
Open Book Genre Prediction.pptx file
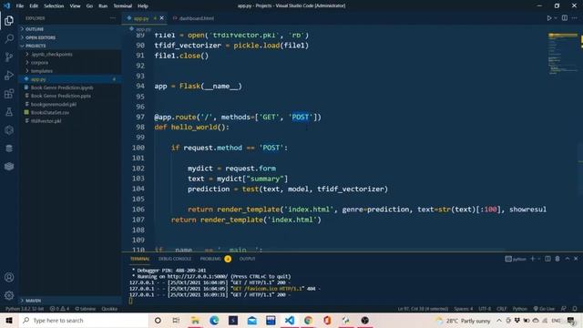70,96
